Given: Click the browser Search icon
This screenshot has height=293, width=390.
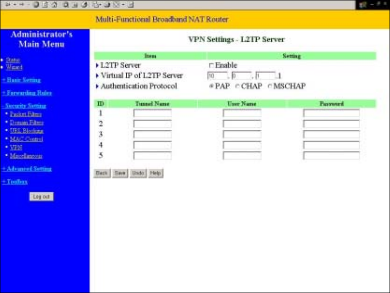Looking at the screenshot, I should [x=66, y=4].
